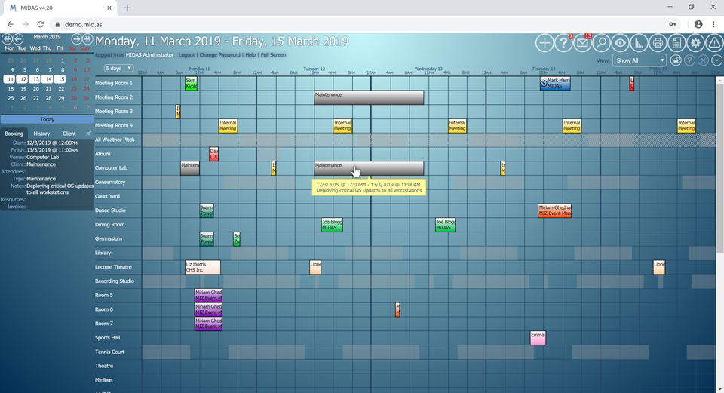Click the Recording Studio venue label
This screenshot has height=393, width=724.
[x=115, y=281]
